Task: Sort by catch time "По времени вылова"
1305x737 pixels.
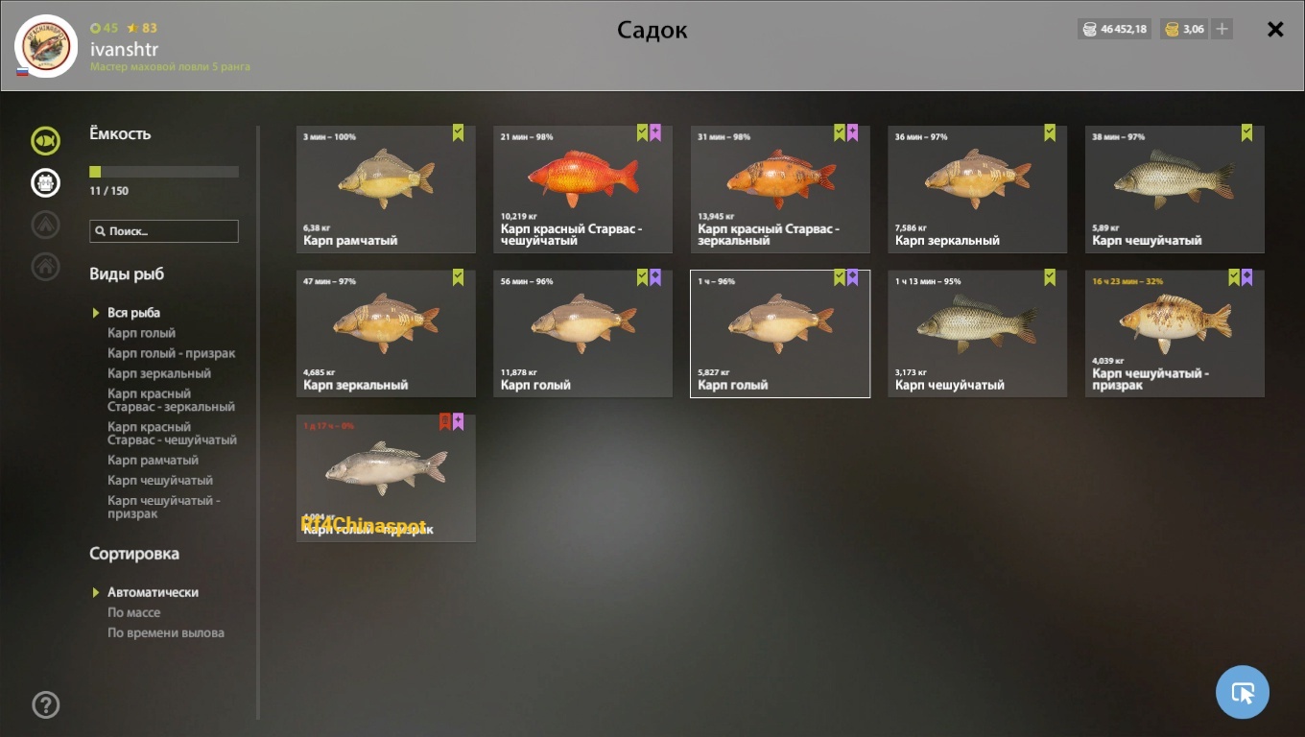Action: coord(166,632)
